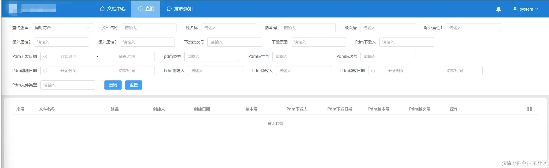Focus the 下发批次号 input field
The image size is (549, 168).
(235, 42)
